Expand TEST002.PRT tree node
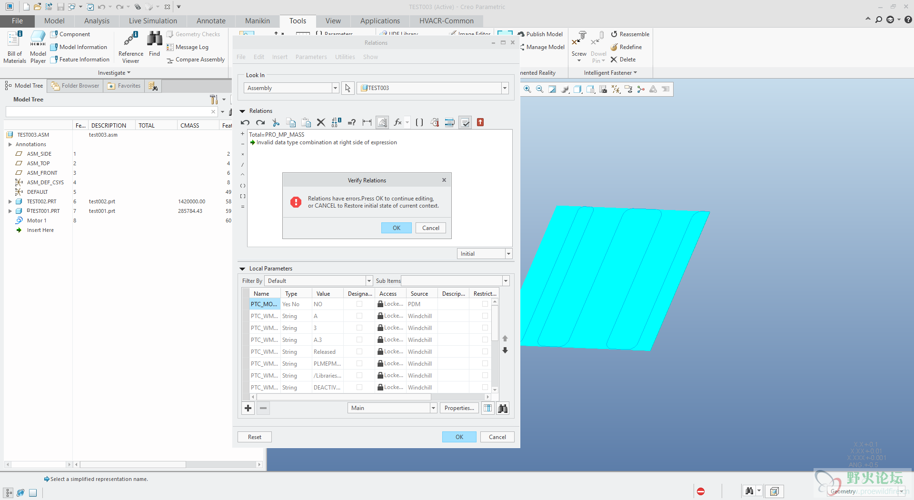 [x=10, y=201]
